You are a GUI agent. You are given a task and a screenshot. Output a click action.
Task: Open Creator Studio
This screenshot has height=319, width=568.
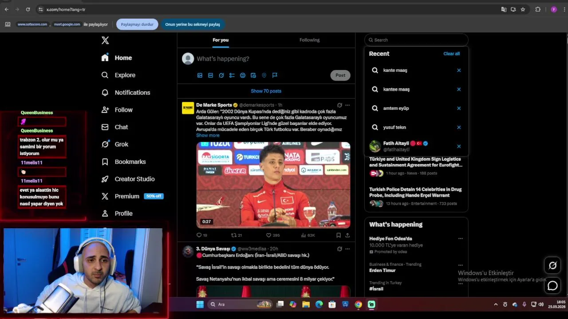128,179
